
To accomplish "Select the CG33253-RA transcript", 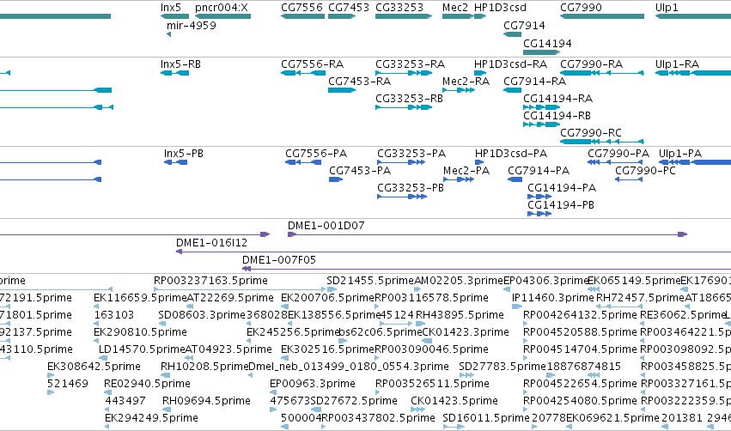I will tap(404, 73).
